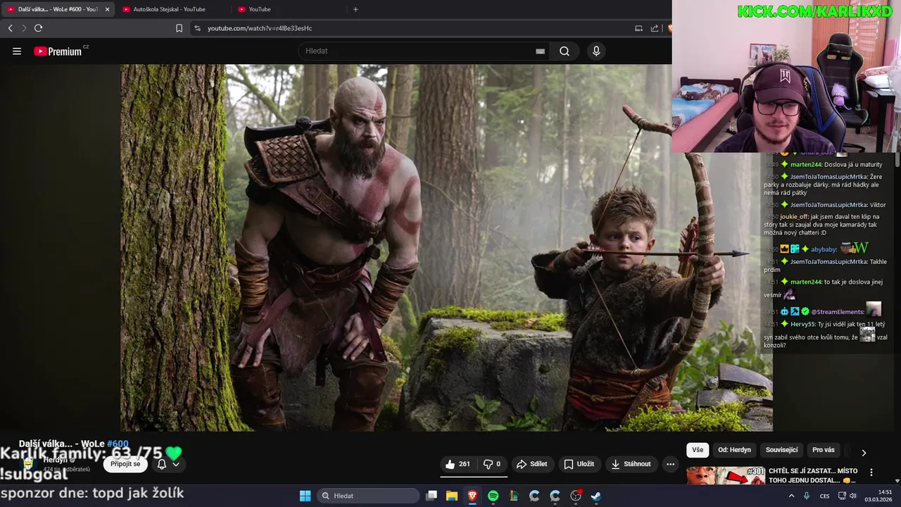Focus the Hledat YouTube search field
Image resolution: width=901 pixels, height=507 pixels.
tap(418, 51)
